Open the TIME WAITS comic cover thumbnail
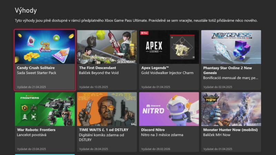This screenshot has height=155, width=276. coord(107,109)
